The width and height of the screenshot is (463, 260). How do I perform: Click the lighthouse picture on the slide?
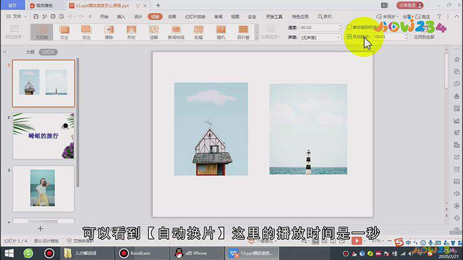click(x=308, y=129)
